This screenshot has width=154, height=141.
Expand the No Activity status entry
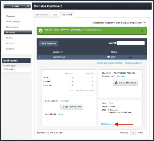click(5, 69)
